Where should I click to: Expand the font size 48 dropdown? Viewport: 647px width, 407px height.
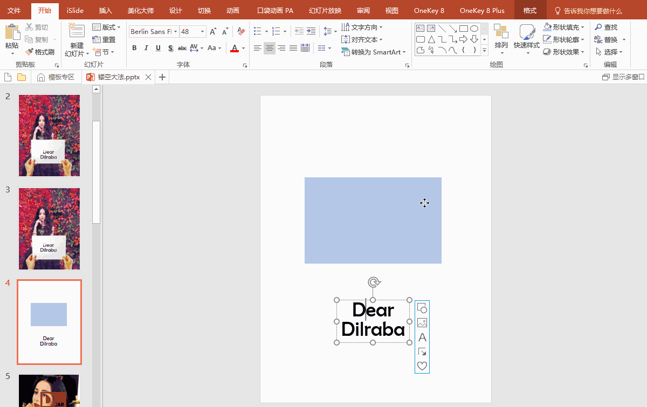point(202,32)
